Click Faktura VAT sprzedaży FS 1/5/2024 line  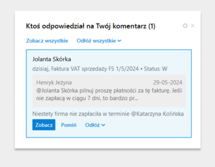point(100,69)
